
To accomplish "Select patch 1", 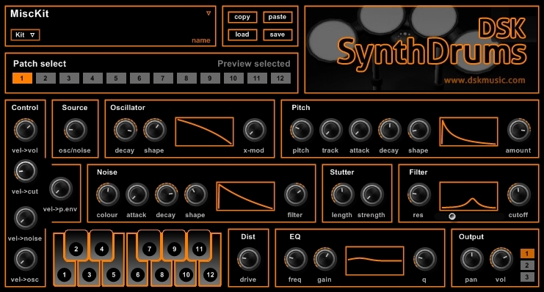I will 22,79.
